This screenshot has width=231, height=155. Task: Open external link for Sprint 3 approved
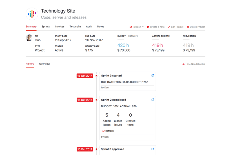pos(153,149)
